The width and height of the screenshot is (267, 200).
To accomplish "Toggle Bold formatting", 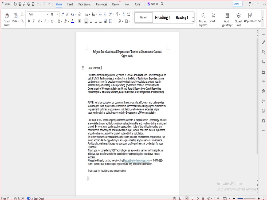I will point(29,21).
